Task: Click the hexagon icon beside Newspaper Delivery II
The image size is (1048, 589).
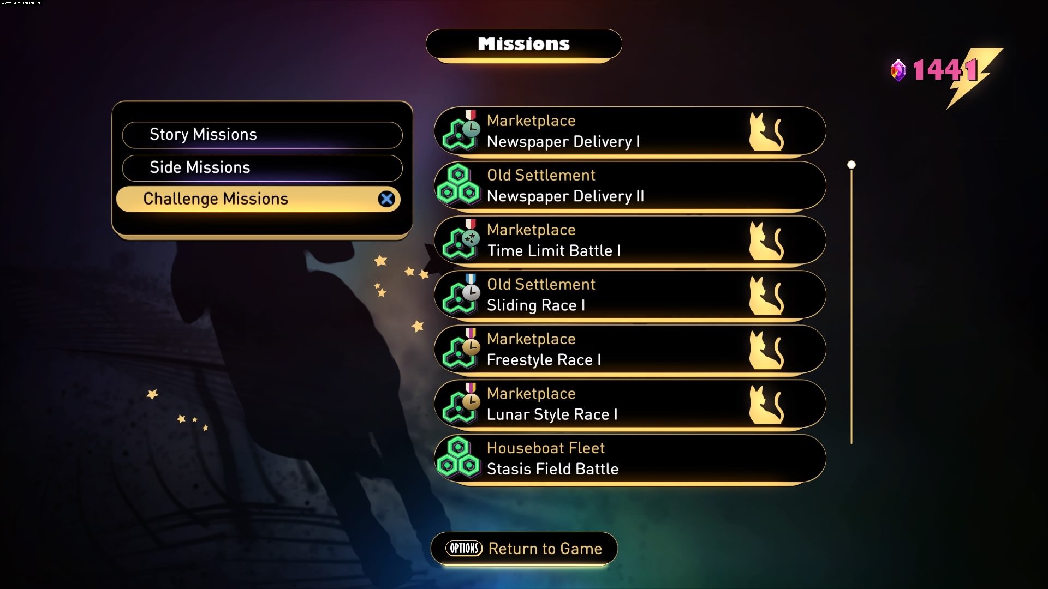Action: tap(458, 185)
